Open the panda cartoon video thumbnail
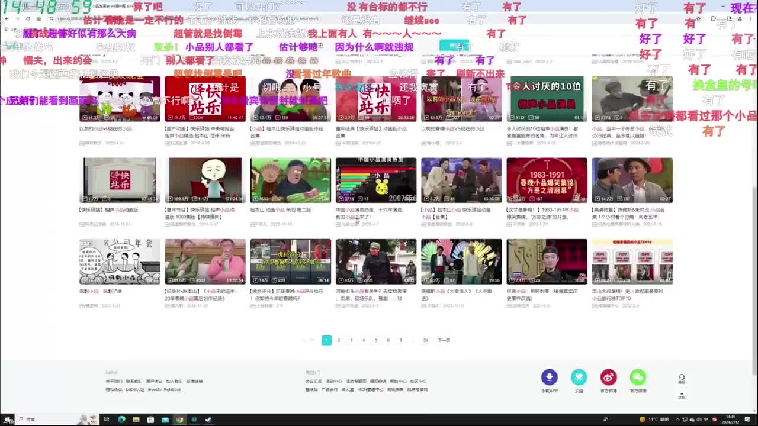 click(120, 98)
